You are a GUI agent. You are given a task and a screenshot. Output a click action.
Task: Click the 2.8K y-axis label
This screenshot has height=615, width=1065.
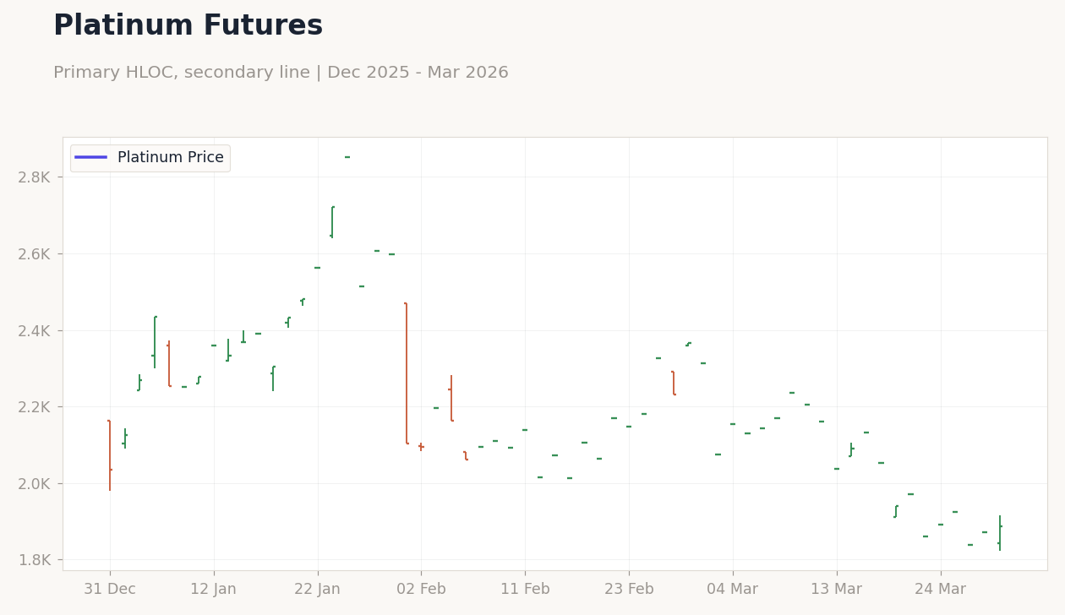(x=34, y=177)
